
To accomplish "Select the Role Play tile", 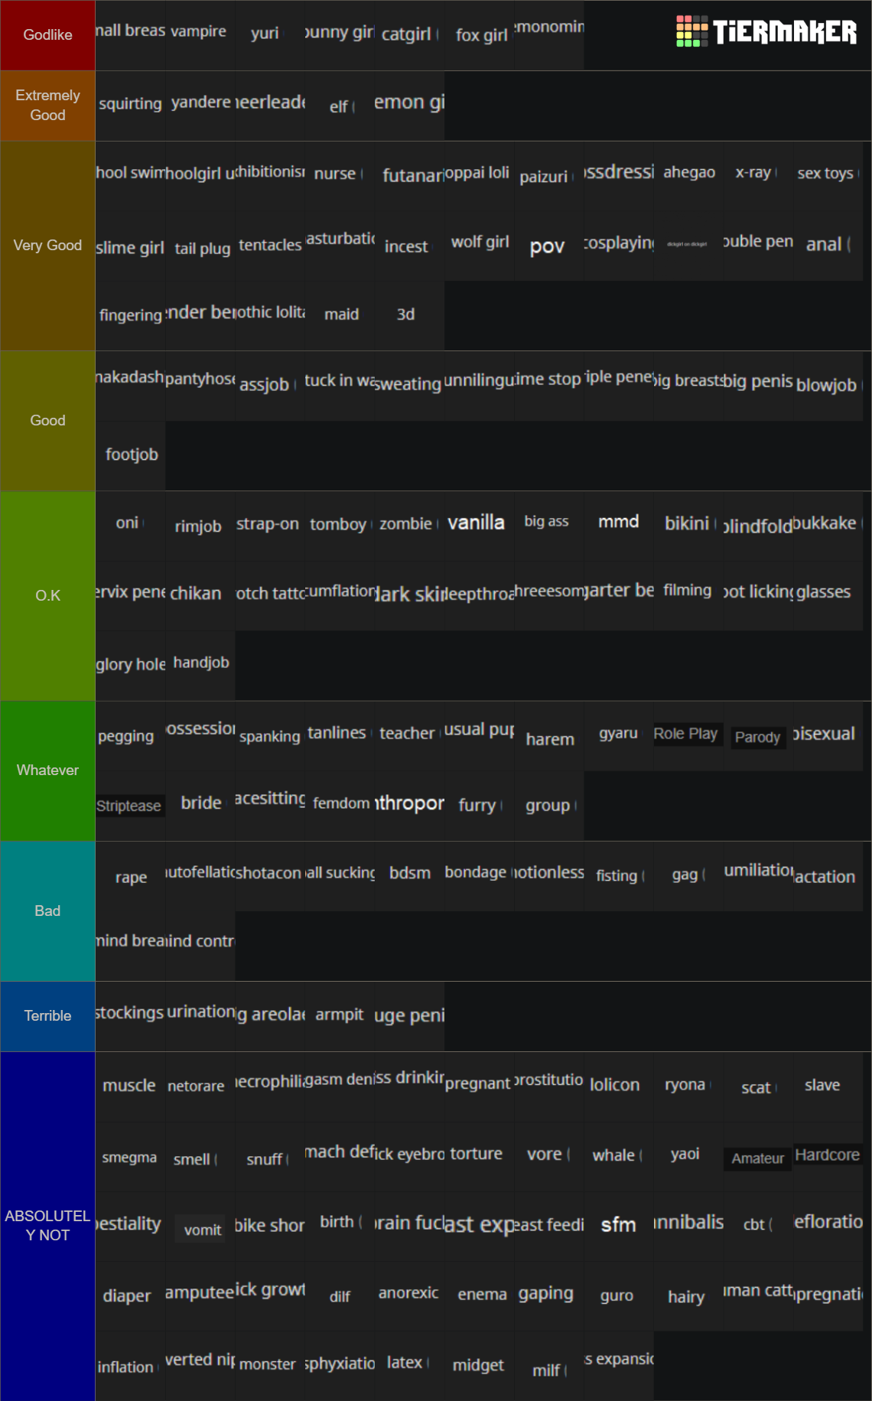I will (x=688, y=736).
